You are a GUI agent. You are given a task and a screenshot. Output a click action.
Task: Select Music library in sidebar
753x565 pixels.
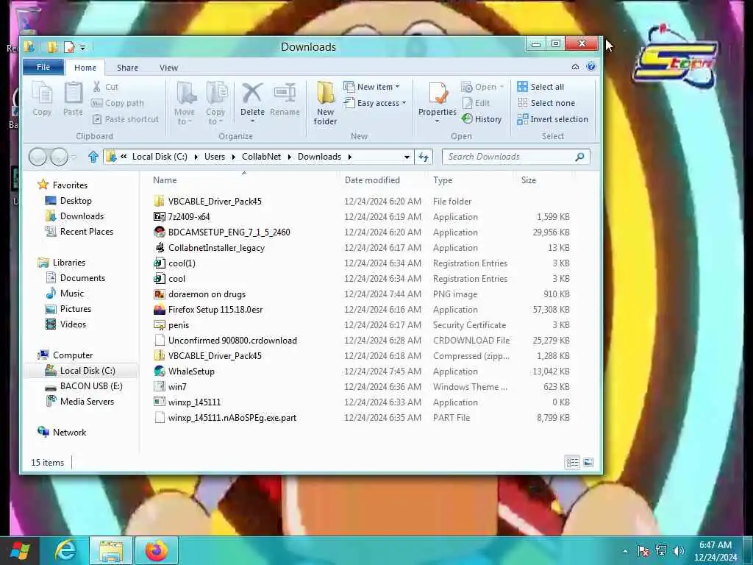pyautogui.click(x=65, y=293)
